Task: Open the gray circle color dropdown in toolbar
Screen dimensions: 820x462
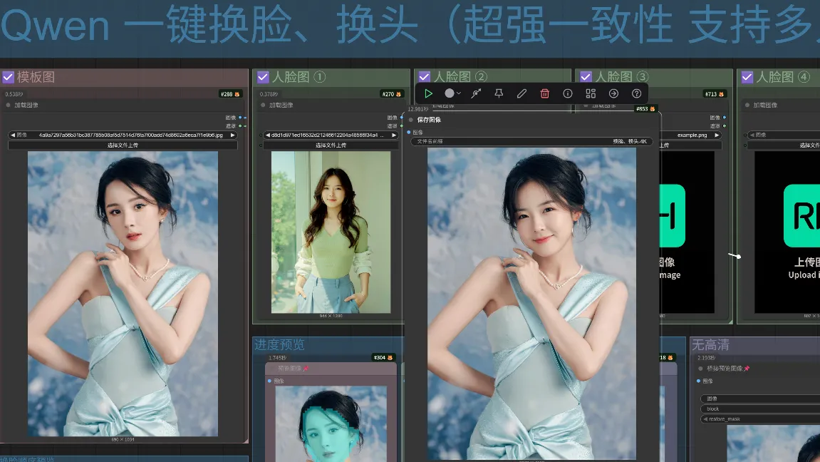Action: tap(452, 93)
